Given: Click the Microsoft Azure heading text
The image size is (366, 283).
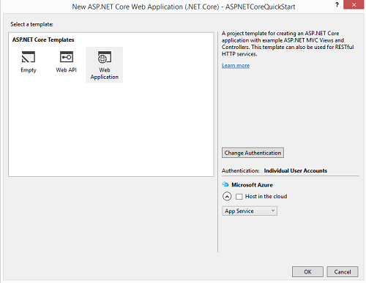Looking at the screenshot, I should (252, 185).
